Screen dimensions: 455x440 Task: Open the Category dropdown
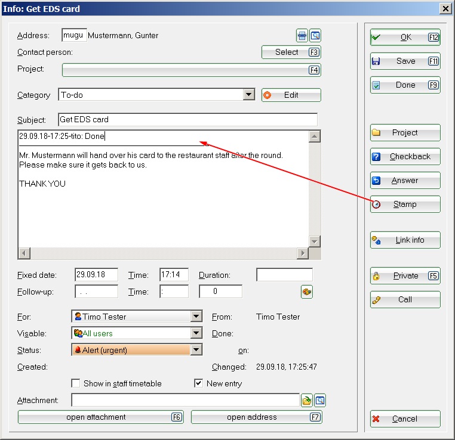click(249, 95)
